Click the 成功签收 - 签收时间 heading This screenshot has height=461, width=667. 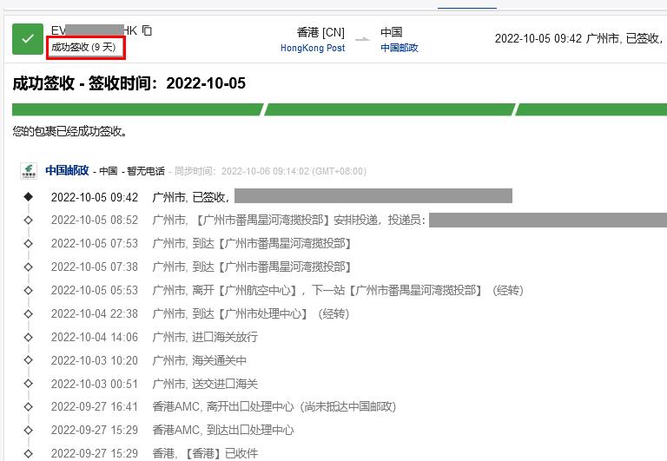pyautogui.click(x=129, y=83)
